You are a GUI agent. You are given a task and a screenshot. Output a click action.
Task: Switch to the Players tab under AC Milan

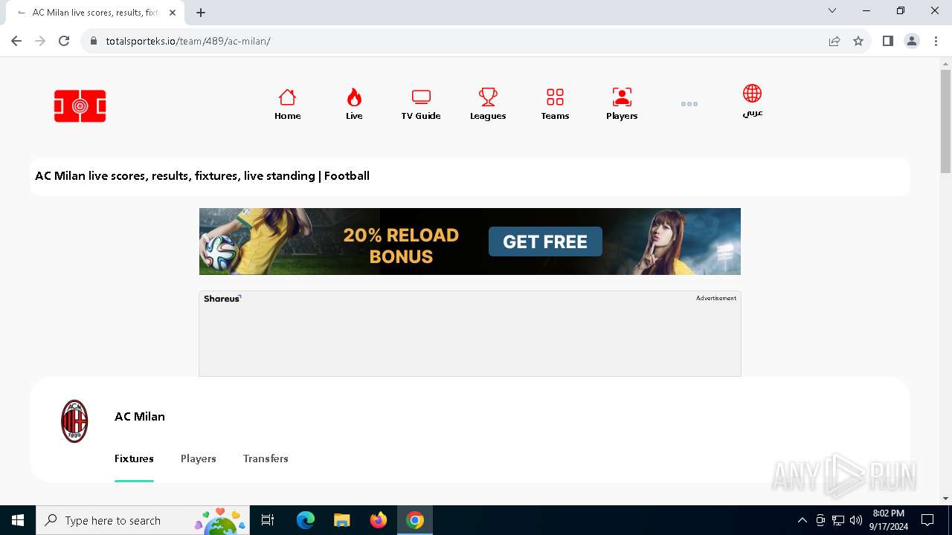point(199,458)
